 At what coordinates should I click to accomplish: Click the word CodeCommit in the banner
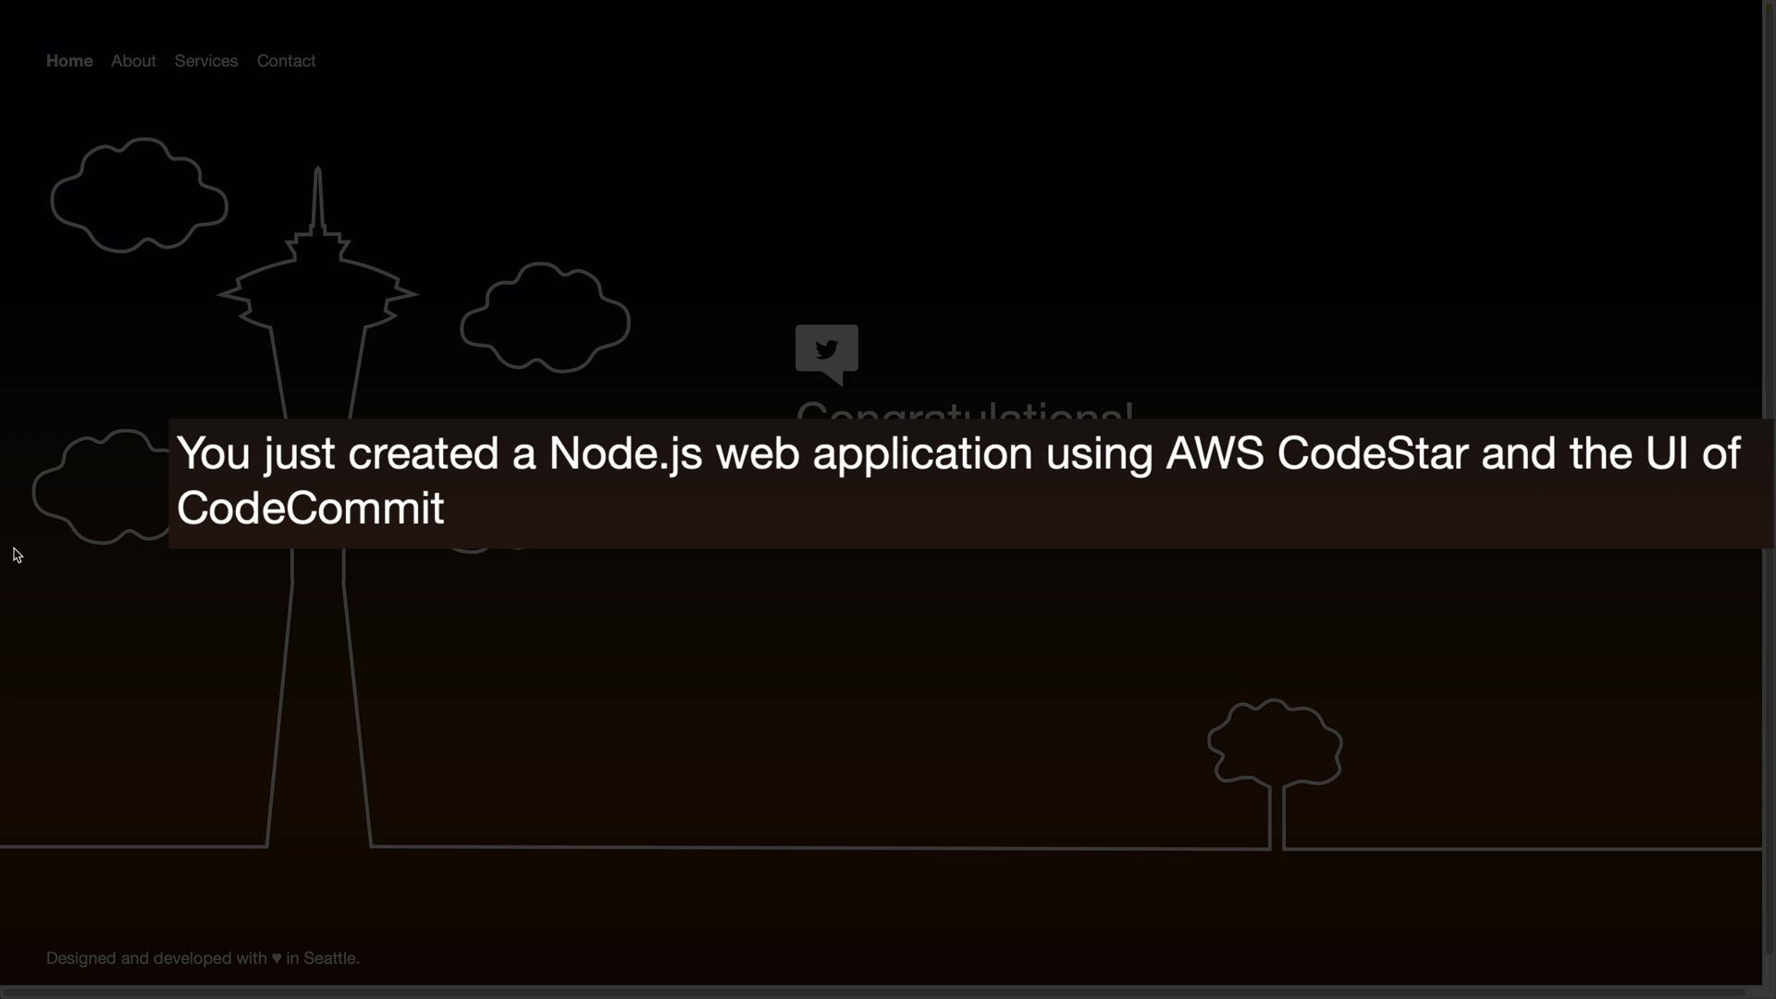pyautogui.click(x=310, y=508)
